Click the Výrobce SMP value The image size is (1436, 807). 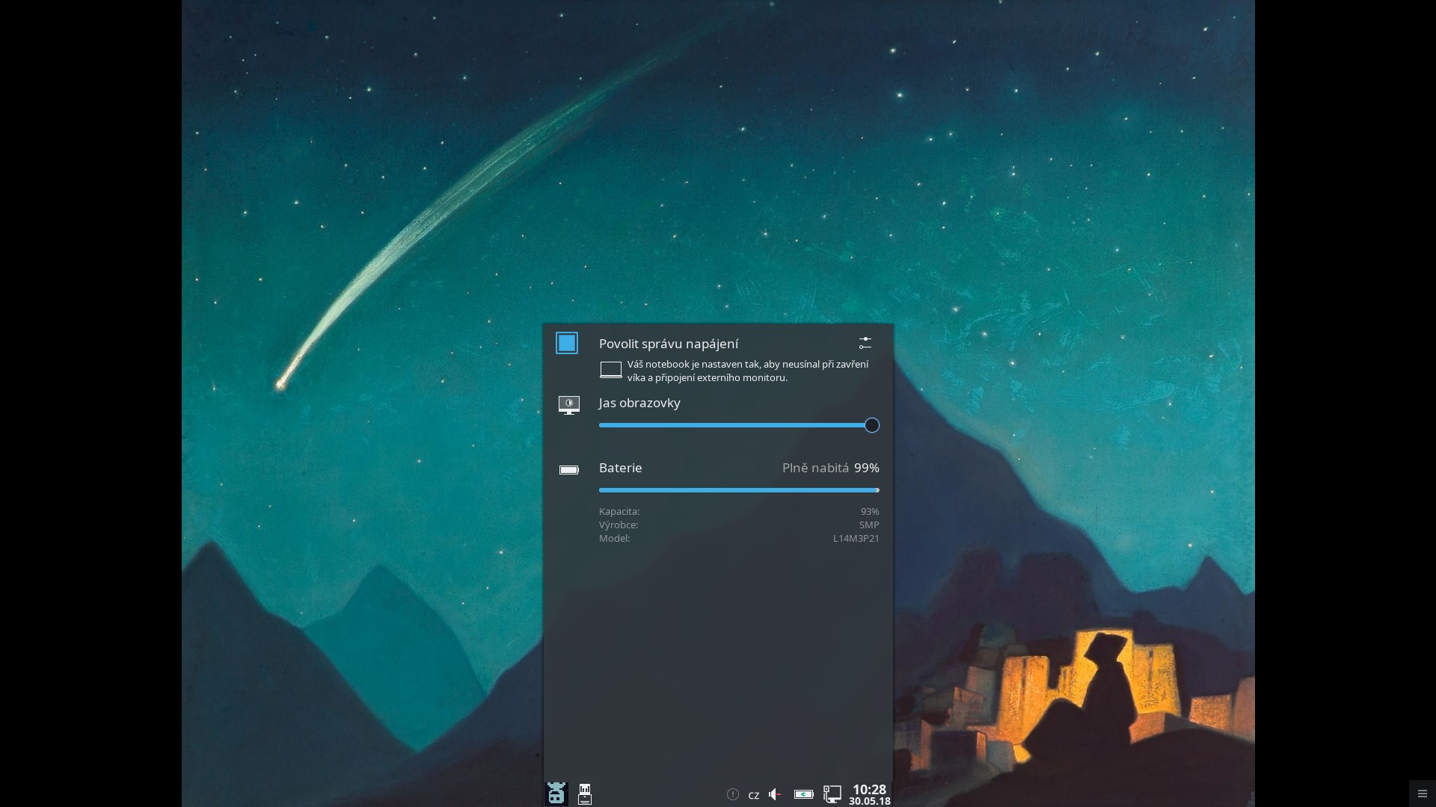(x=869, y=525)
